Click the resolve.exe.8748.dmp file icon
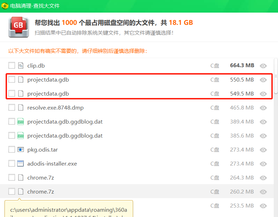Screen dimensions: 278x217 tap(21, 107)
